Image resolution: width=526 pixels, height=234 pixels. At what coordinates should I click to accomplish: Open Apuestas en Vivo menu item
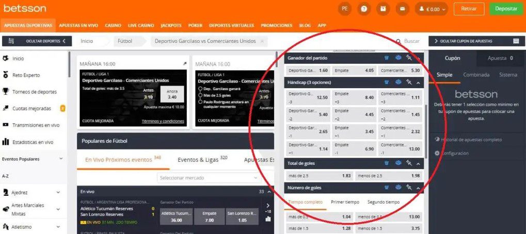(78, 25)
